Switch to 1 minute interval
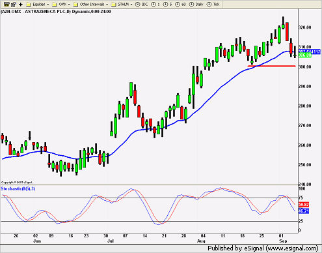Image resolution: width=322 pixels, height=253 pixels. [155, 4]
